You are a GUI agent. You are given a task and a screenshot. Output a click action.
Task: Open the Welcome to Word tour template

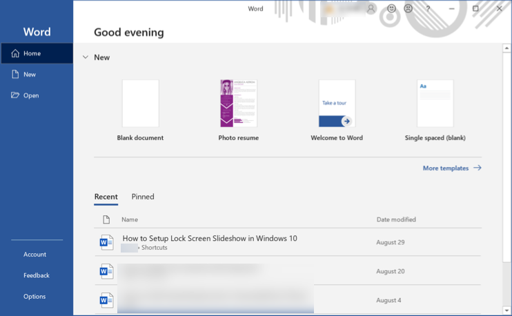pyautogui.click(x=337, y=103)
